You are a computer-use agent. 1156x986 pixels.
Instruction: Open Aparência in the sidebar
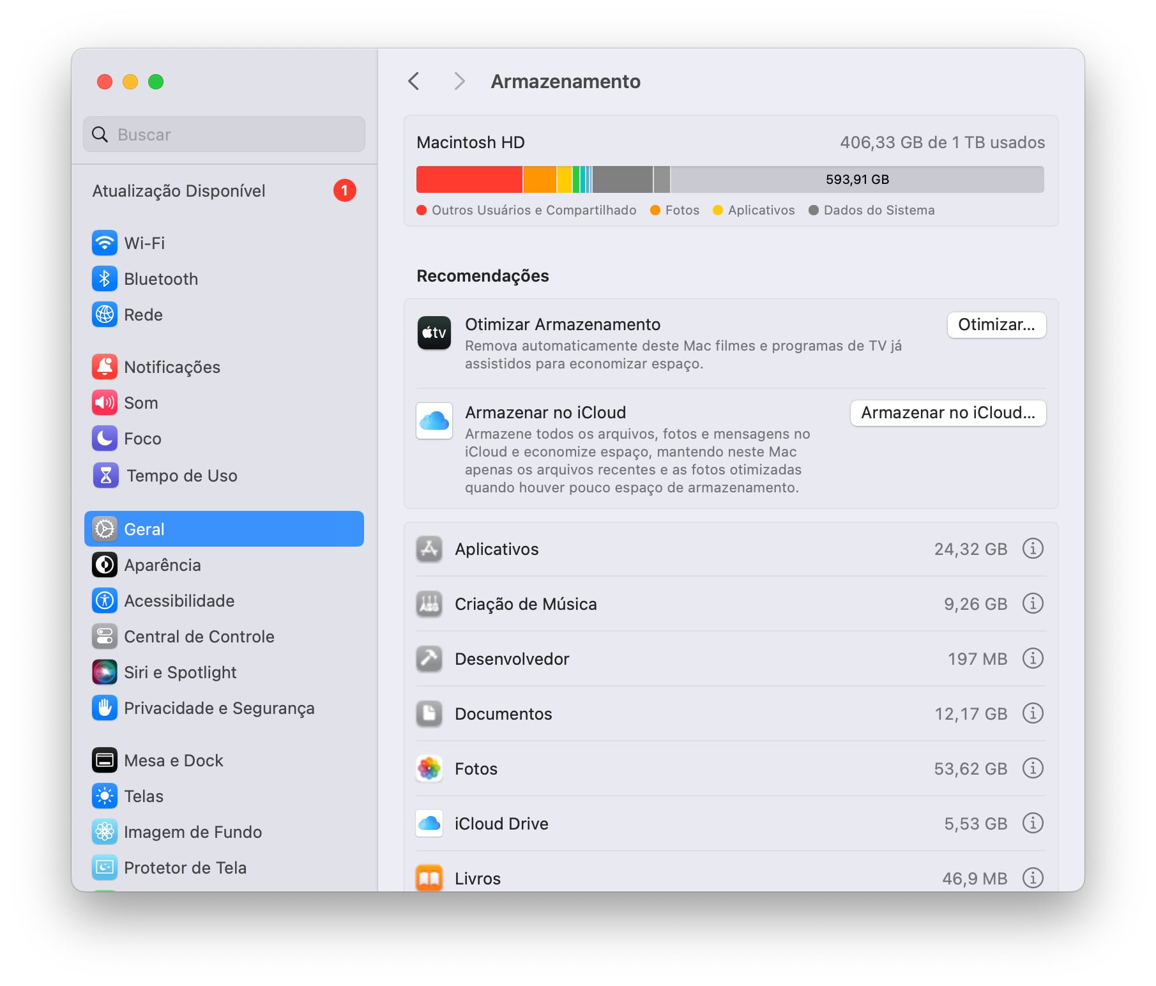pos(162,565)
